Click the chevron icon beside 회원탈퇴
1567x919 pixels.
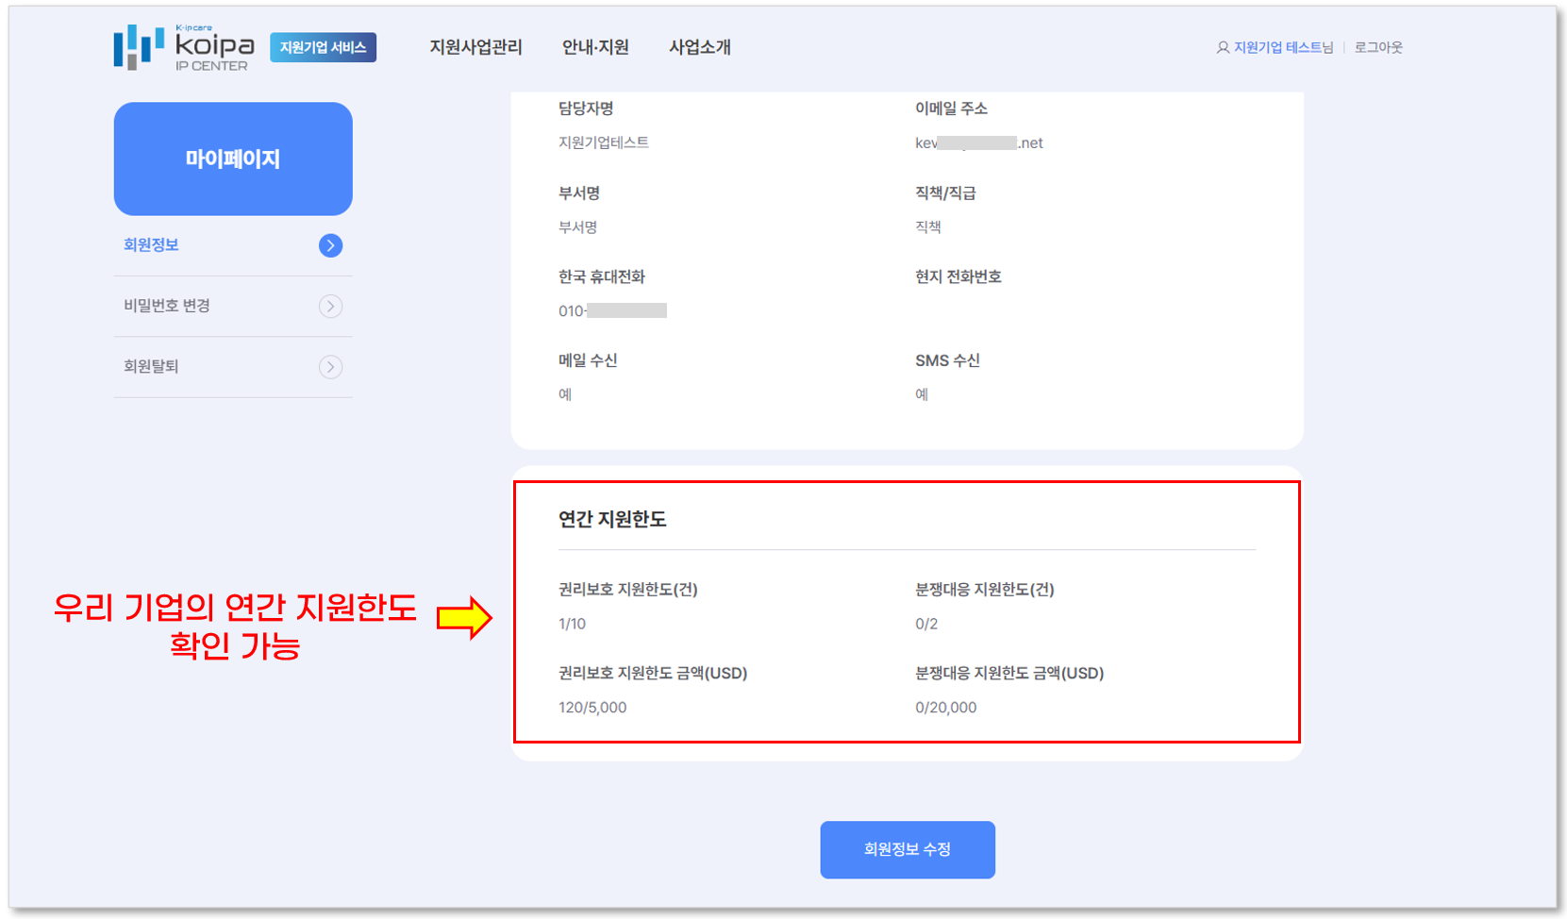click(x=330, y=366)
